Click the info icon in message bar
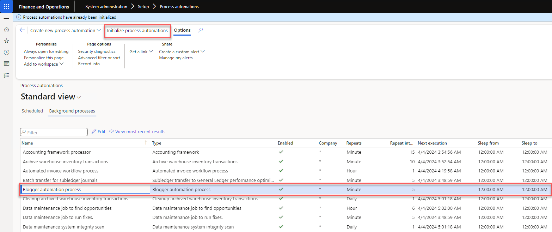Screen dimensions: 552x232 tap(19, 17)
